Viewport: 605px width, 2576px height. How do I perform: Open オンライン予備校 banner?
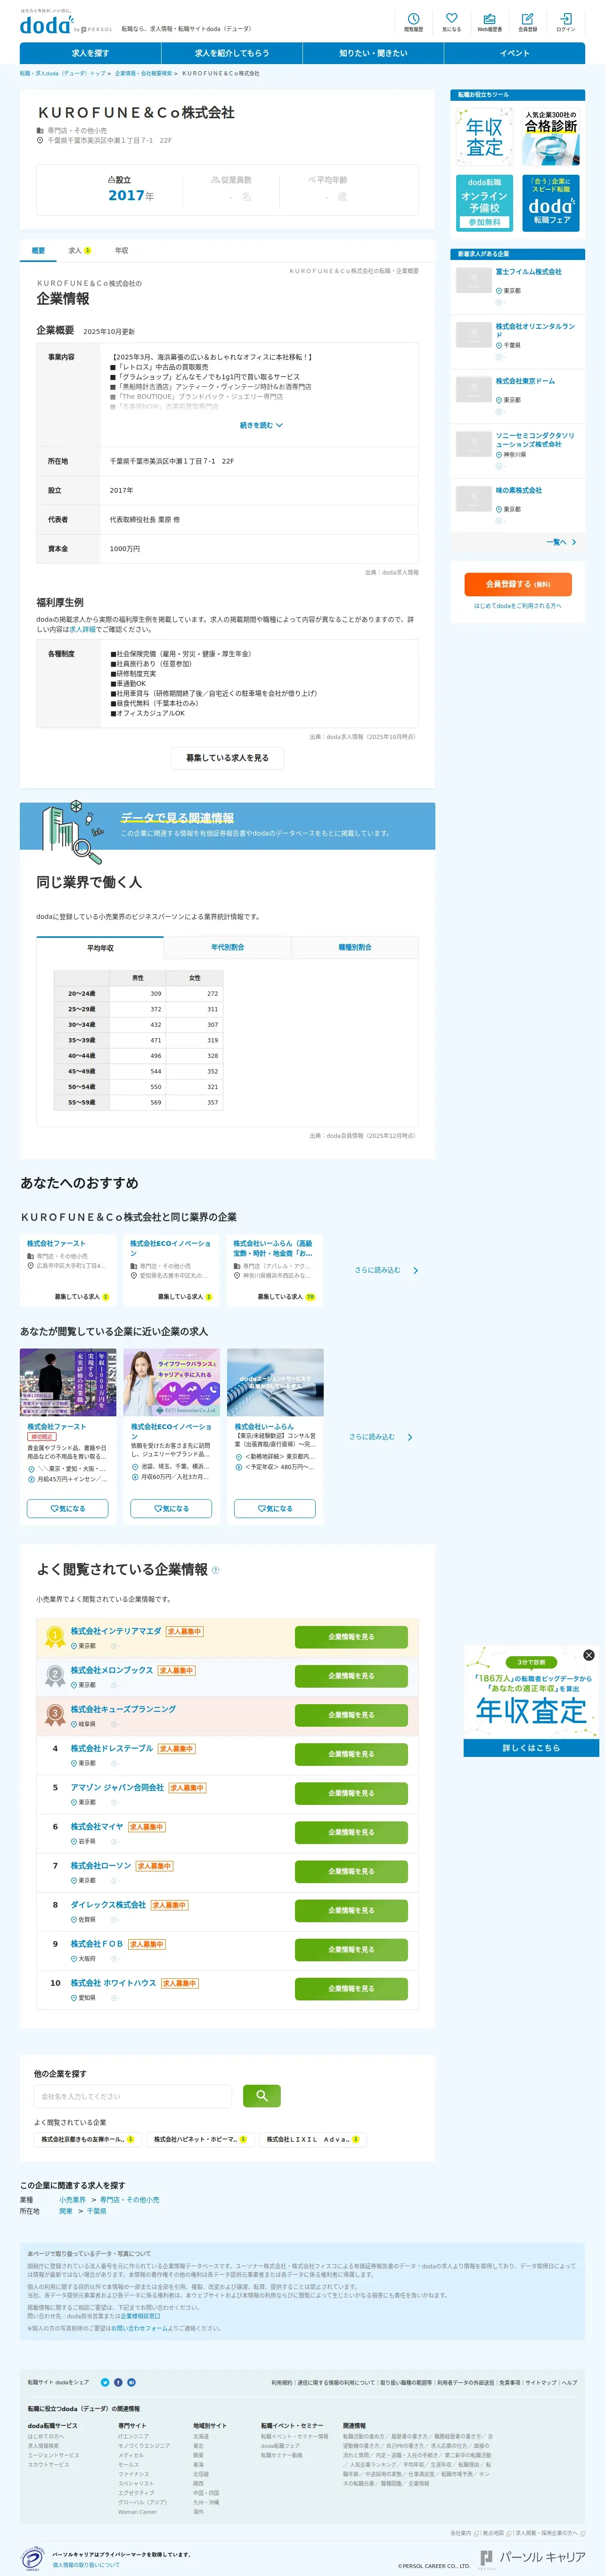(x=484, y=202)
